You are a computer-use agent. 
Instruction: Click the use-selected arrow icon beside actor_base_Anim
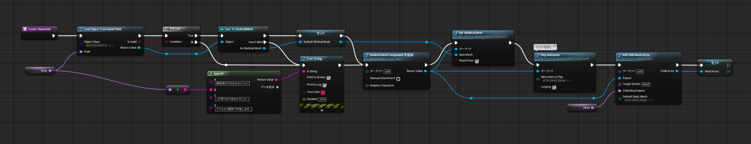(568, 81)
